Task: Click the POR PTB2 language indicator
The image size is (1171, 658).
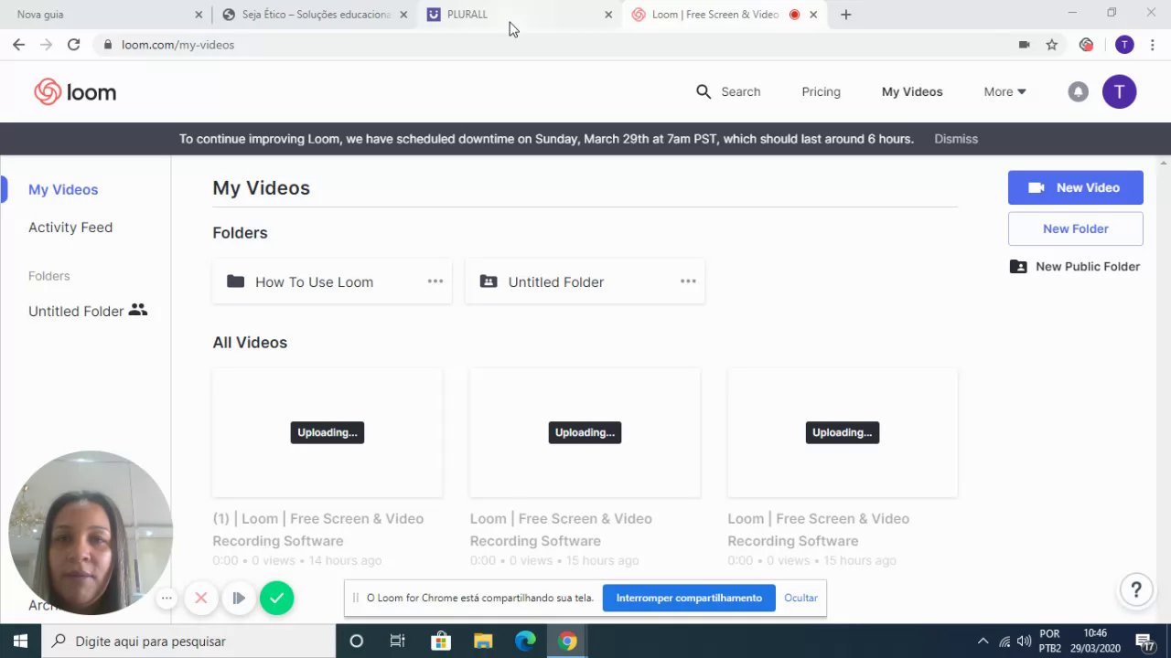Action: [1050, 641]
